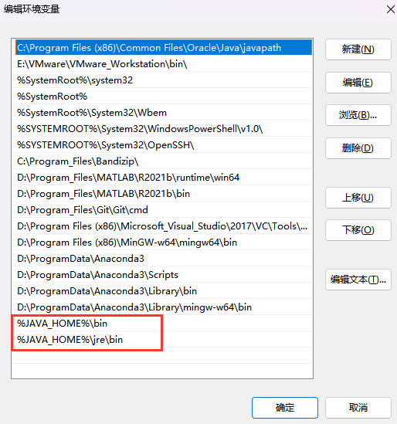Open 编辑文本(T)... text editor
397x424 pixels.
tap(358, 280)
